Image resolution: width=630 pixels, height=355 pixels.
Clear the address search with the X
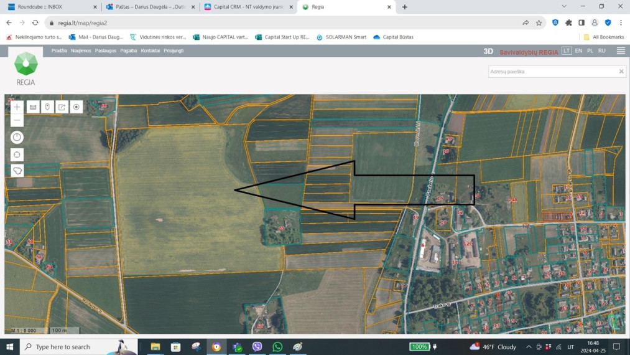621,71
